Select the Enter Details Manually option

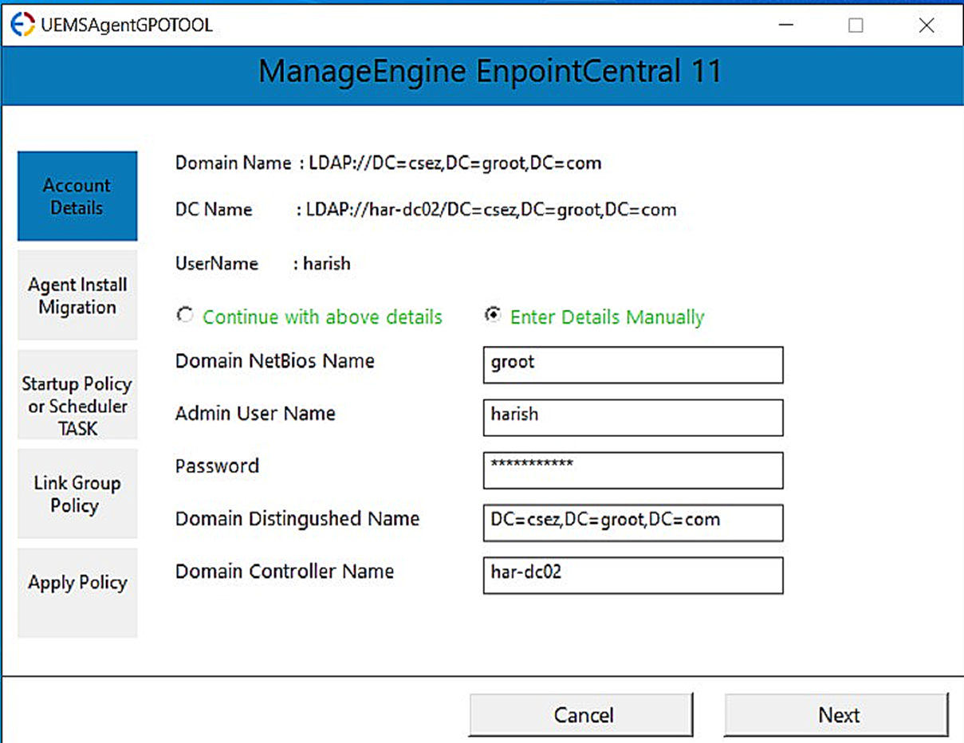[493, 314]
